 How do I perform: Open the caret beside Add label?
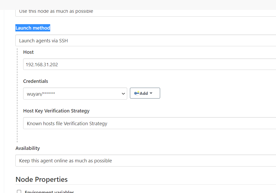151,93
